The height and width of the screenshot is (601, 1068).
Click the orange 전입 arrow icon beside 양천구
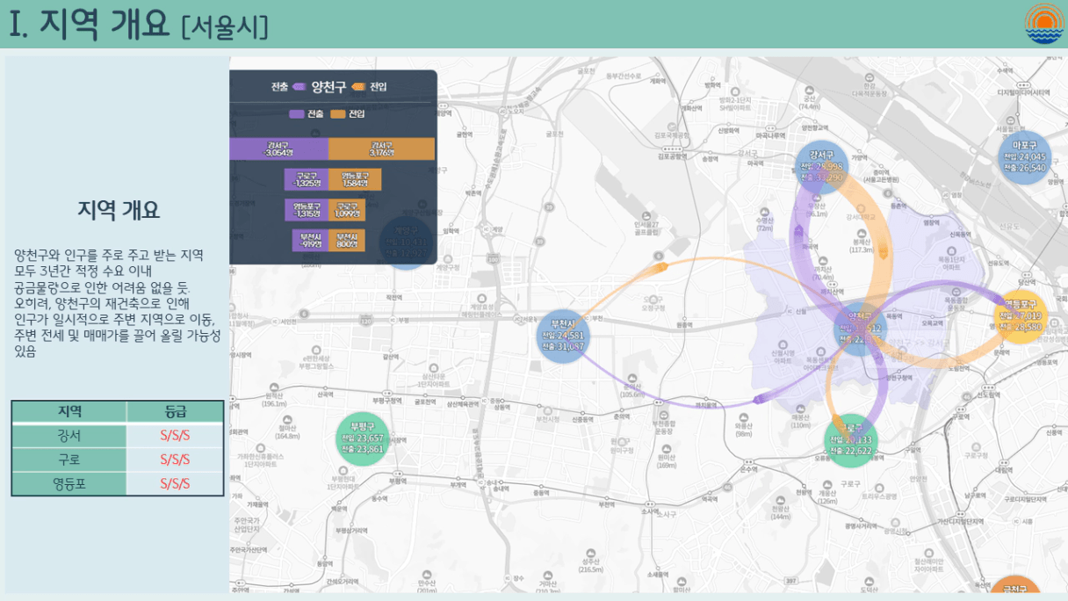coord(358,87)
